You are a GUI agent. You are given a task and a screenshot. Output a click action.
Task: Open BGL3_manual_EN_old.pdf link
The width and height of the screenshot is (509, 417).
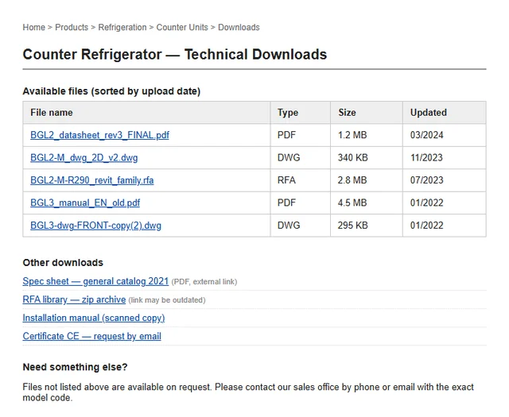[85, 203]
